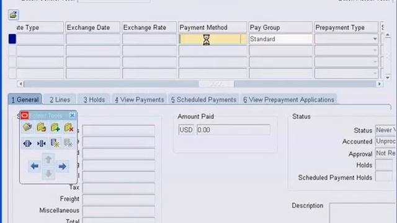397x223 pixels.
Task: Switch to the 1 General tab
Action: pos(25,100)
